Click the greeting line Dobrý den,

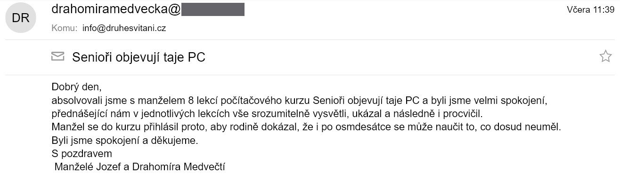(x=77, y=87)
